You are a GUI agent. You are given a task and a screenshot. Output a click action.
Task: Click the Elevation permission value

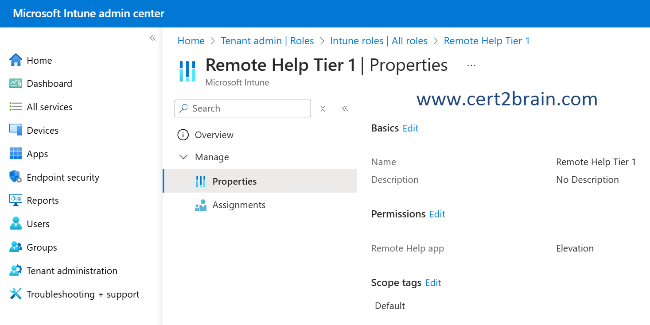pyautogui.click(x=575, y=248)
